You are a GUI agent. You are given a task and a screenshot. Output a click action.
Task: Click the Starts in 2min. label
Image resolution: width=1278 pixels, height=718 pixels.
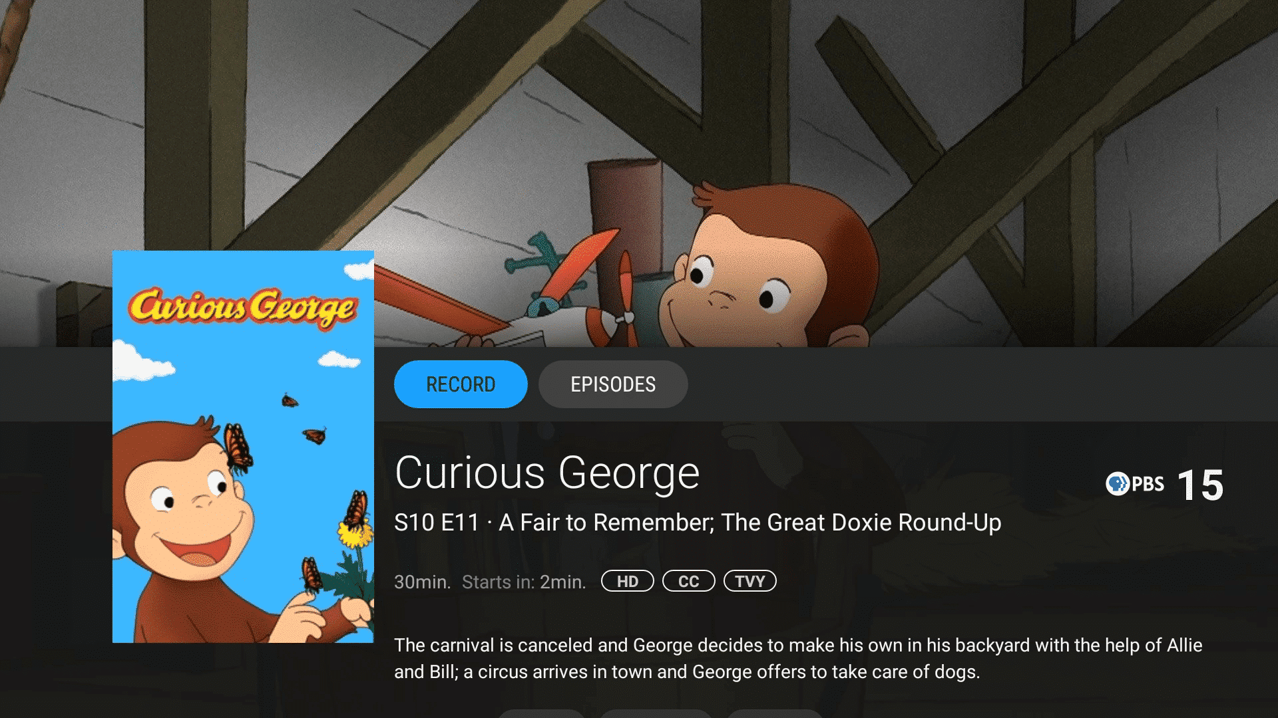(x=524, y=582)
